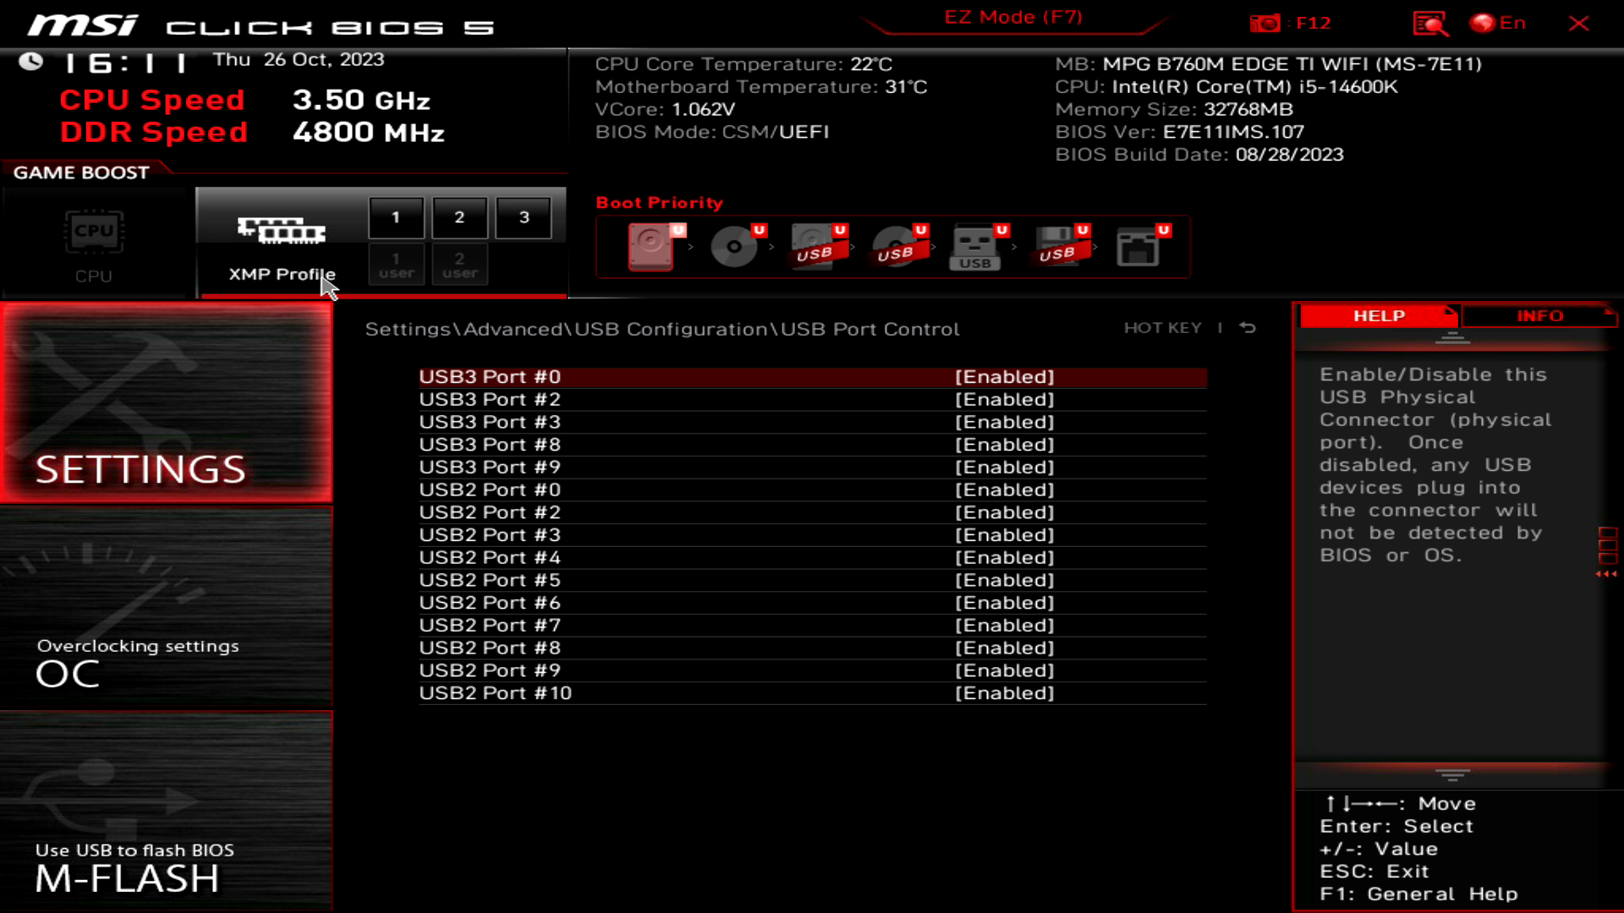Select the hard disk boot priority icon
Image resolution: width=1624 pixels, height=913 pixels.
click(650, 247)
